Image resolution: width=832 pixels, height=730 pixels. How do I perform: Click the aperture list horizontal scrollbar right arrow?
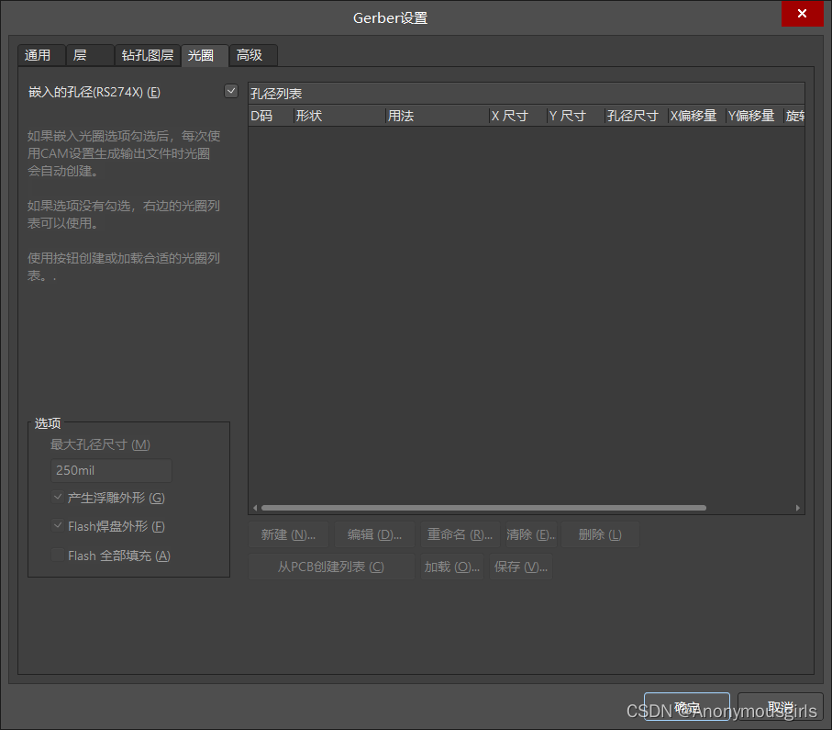(x=796, y=507)
